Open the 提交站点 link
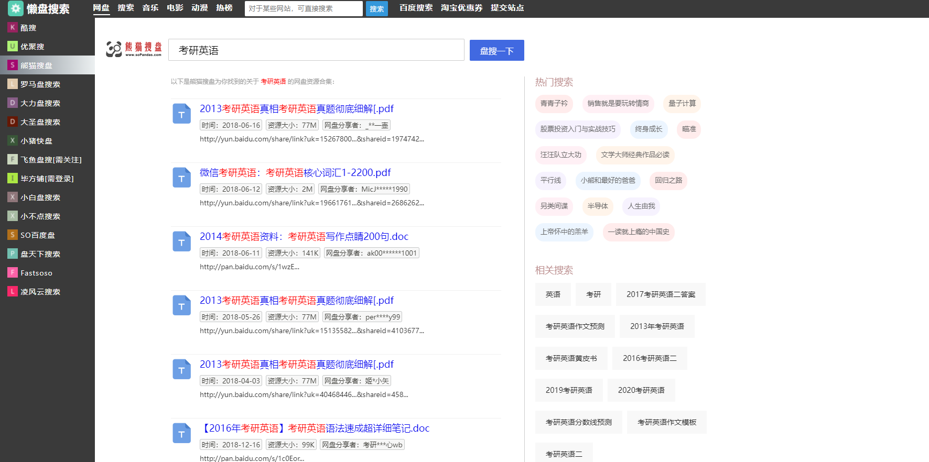This screenshot has width=929, height=462. pos(507,8)
